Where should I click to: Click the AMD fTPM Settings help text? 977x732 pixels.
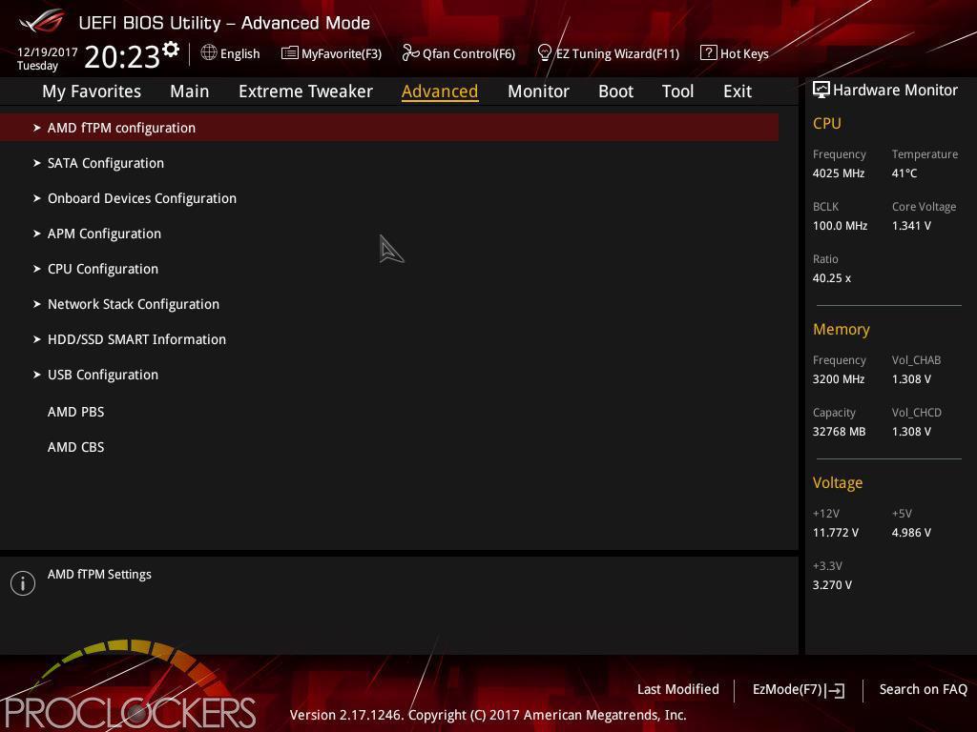coord(99,575)
